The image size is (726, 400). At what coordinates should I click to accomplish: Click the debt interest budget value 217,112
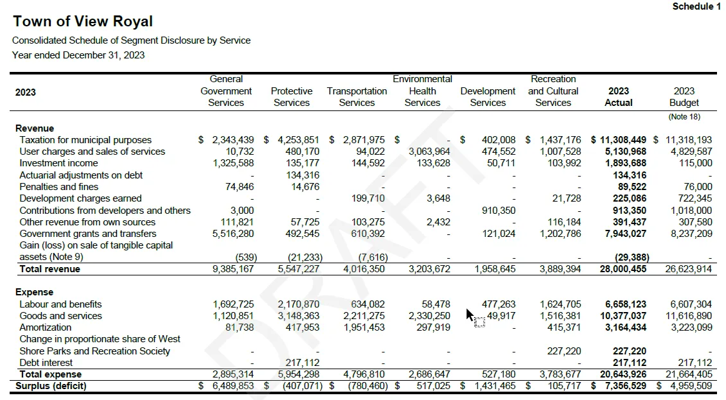pyautogui.click(x=695, y=363)
